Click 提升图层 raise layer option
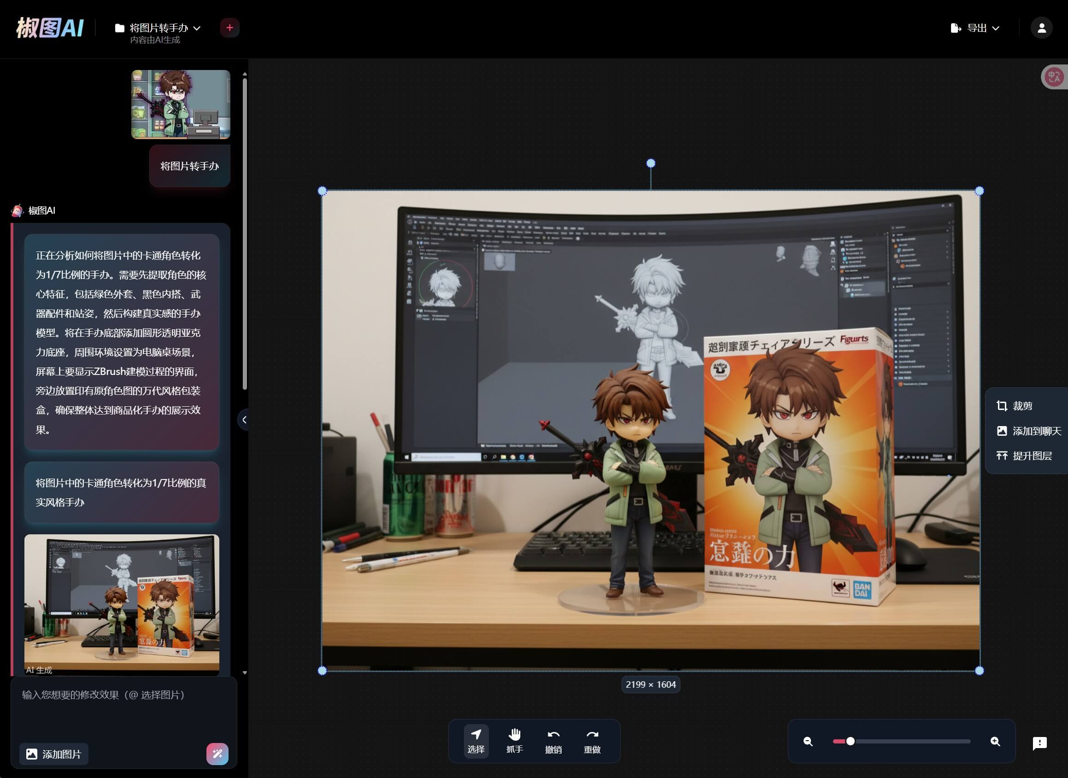The height and width of the screenshot is (778, 1068). pos(1024,456)
